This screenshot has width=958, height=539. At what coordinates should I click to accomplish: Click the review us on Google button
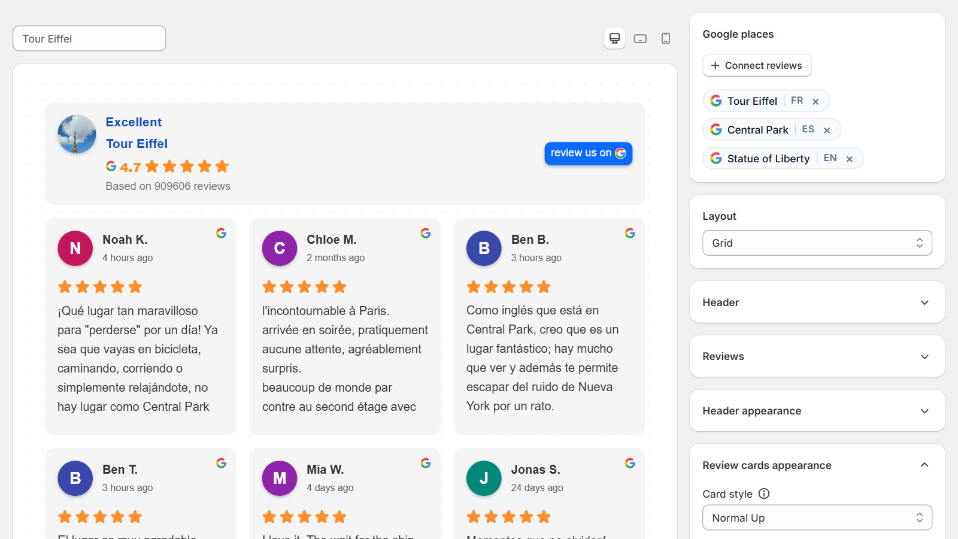pyautogui.click(x=588, y=153)
